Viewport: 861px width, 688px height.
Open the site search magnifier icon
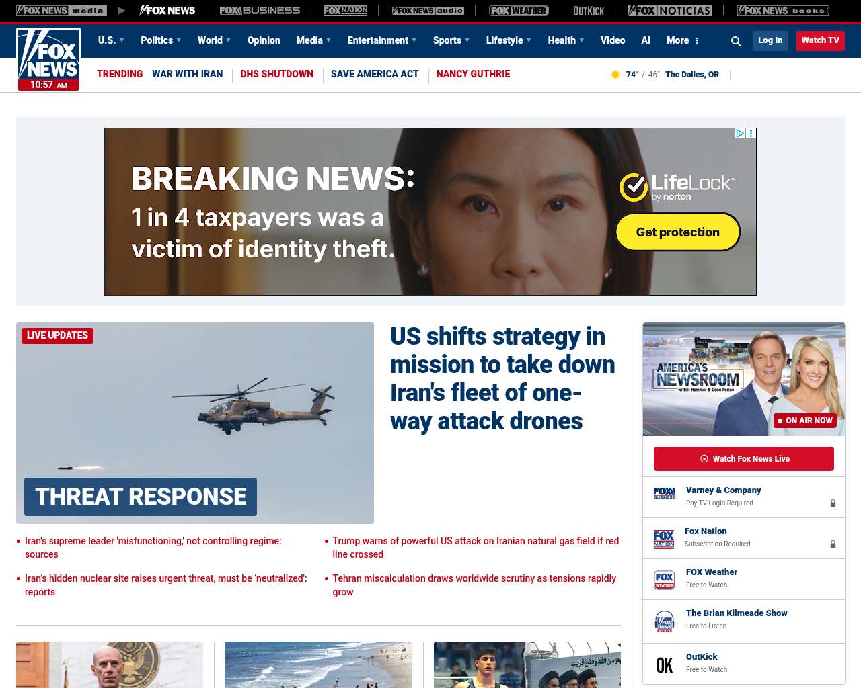pyautogui.click(x=736, y=41)
